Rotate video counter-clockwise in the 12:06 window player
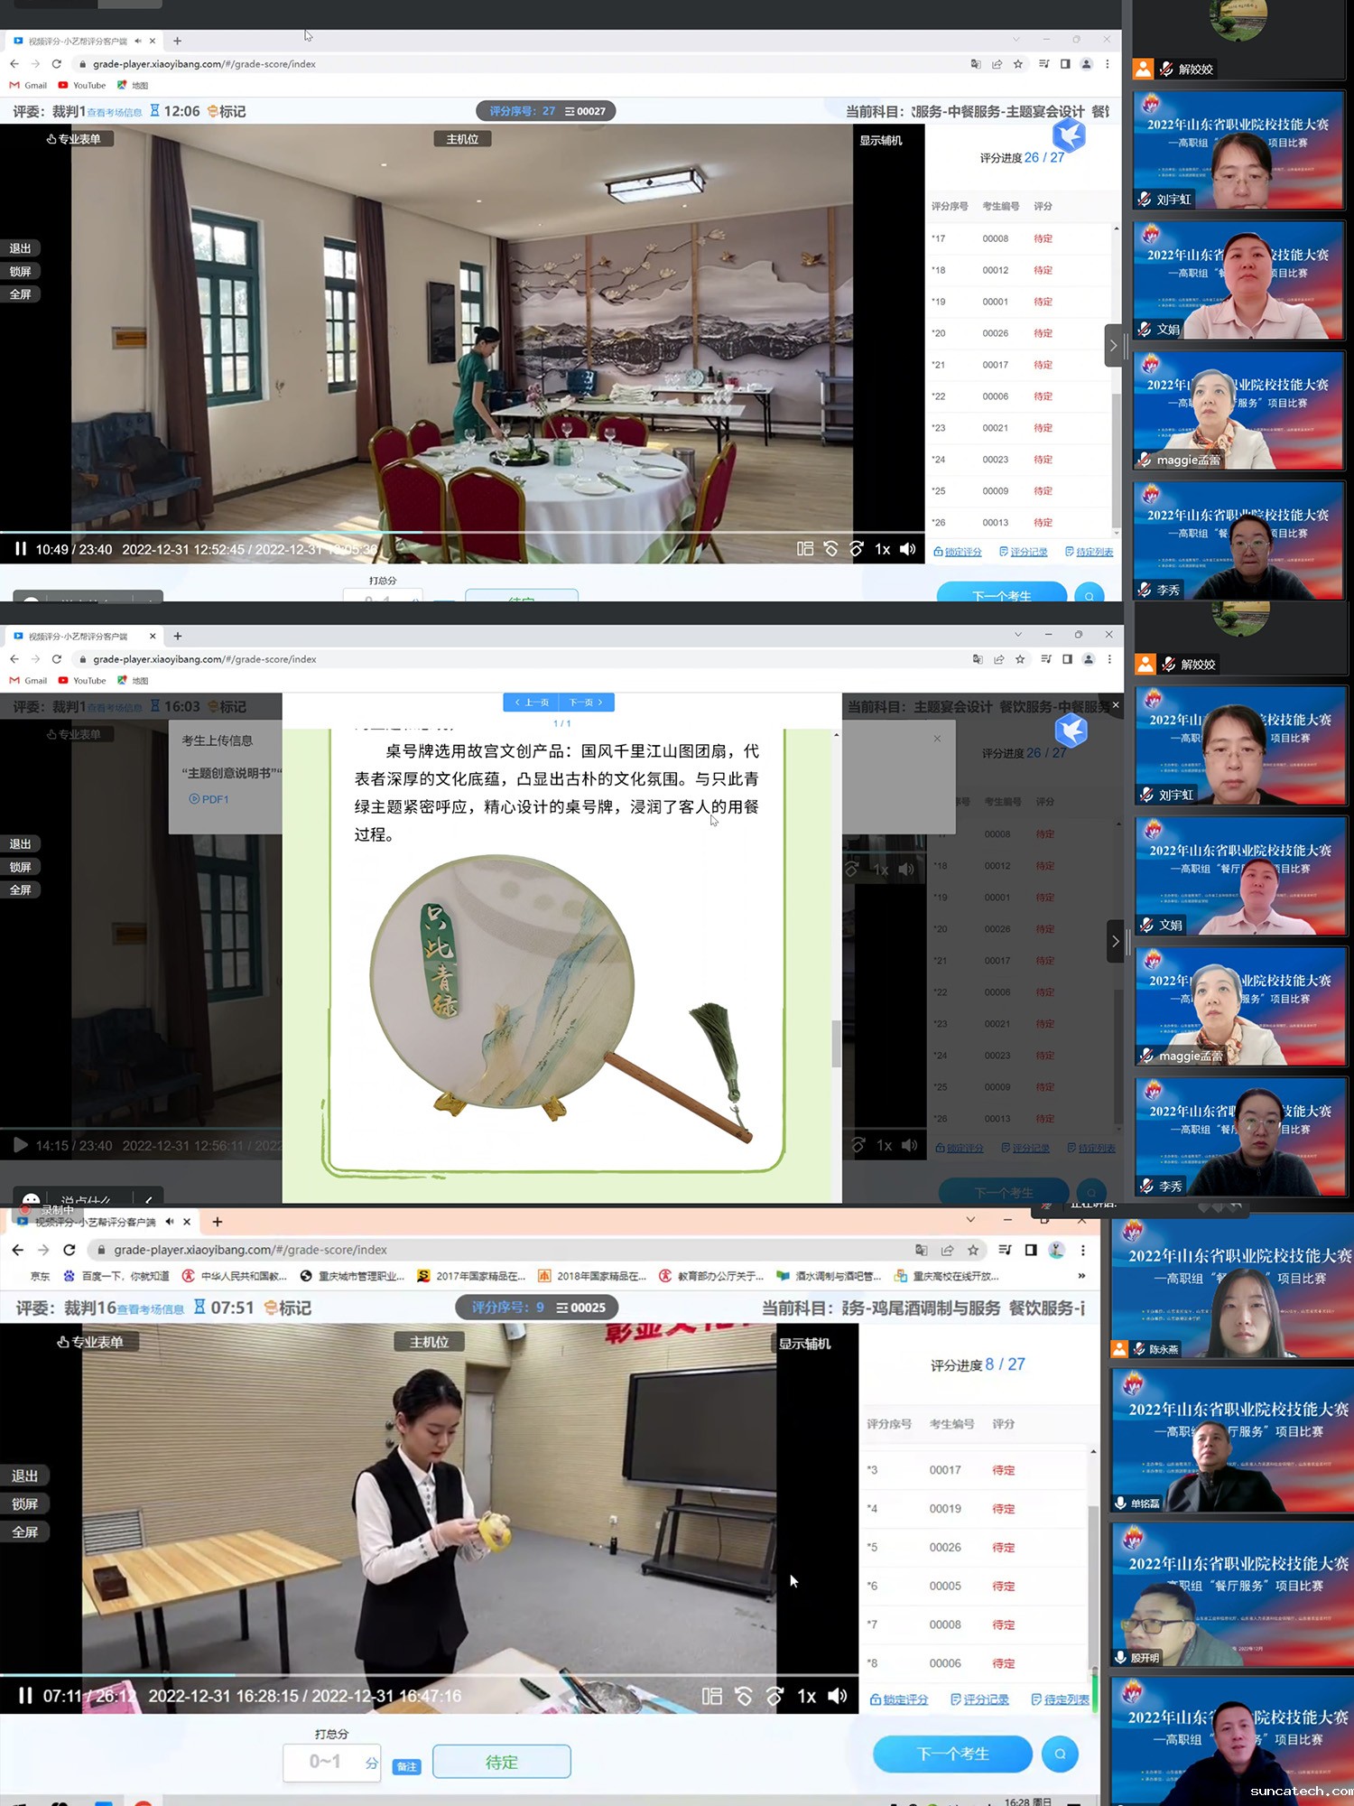 pos(831,549)
